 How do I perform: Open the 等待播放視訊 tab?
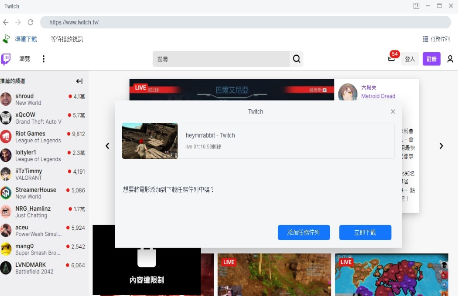click(67, 39)
